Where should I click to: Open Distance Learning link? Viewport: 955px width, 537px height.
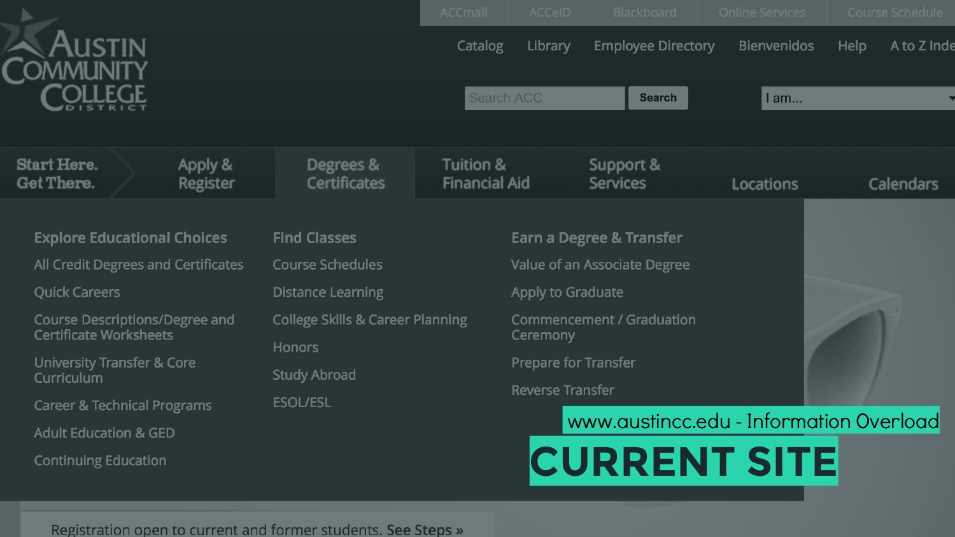click(328, 292)
